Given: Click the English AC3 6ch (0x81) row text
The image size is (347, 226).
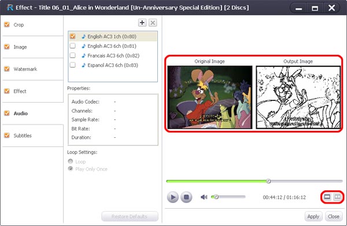Looking at the screenshot, I should point(112,46).
